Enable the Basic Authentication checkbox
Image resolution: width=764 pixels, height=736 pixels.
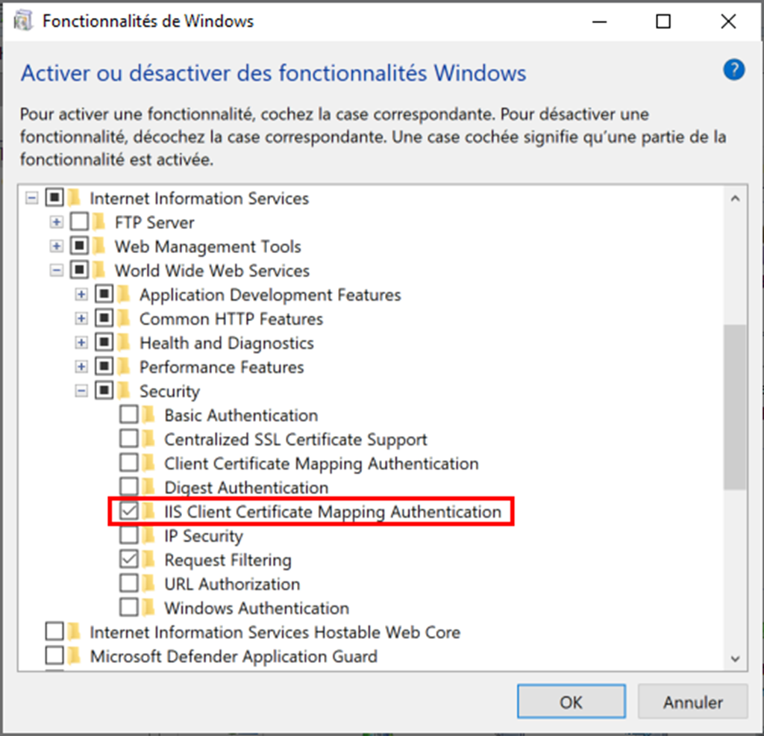128,415
